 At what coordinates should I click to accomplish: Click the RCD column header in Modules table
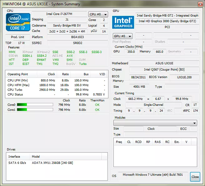pyautogui.click(x=138, y=142)
